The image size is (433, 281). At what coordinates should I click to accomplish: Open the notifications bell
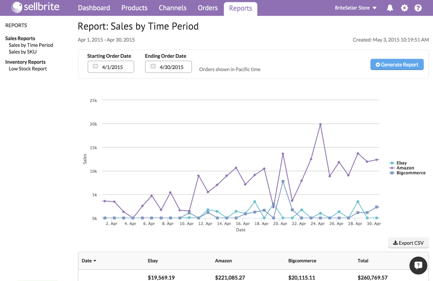point(390,8)
